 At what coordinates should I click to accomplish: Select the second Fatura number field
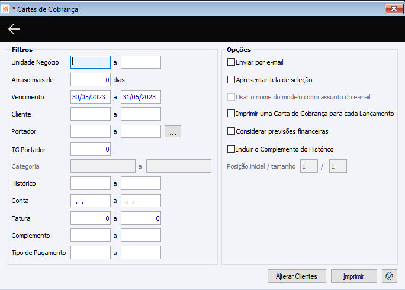tap(141, 218)
